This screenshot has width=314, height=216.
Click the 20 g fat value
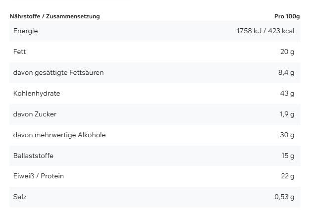pos(287,52)
